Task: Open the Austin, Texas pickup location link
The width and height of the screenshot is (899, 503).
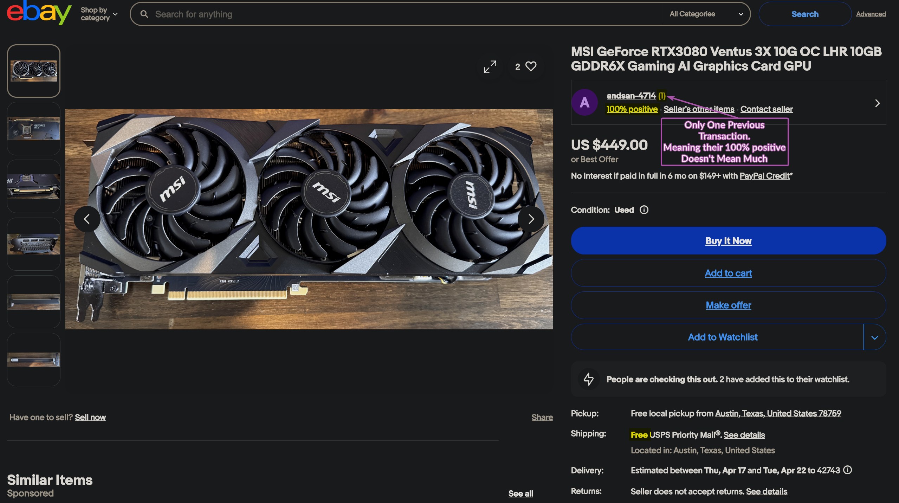Action: click(778, 413)
